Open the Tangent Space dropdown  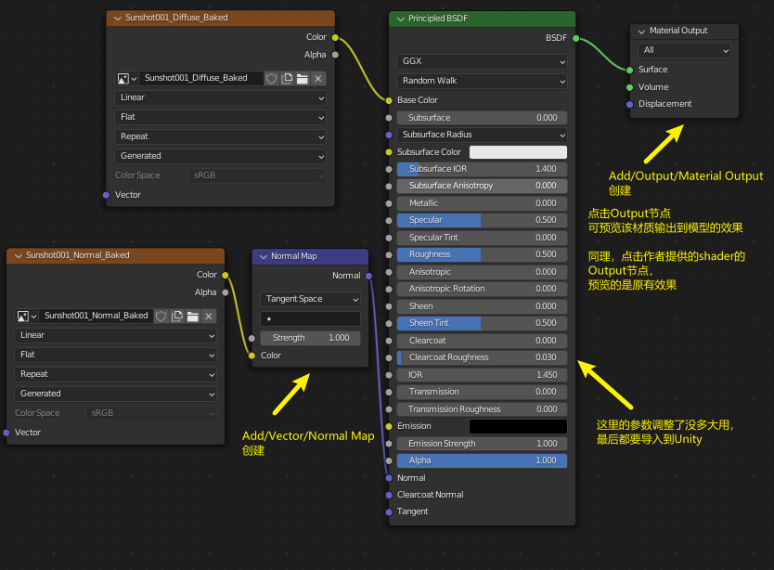[310, 299]
